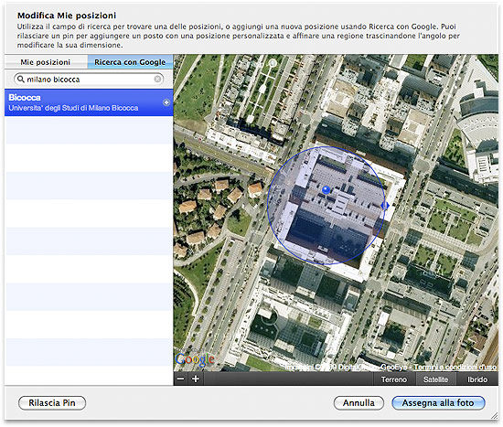Select the Bicocca search result

[89, 102]
